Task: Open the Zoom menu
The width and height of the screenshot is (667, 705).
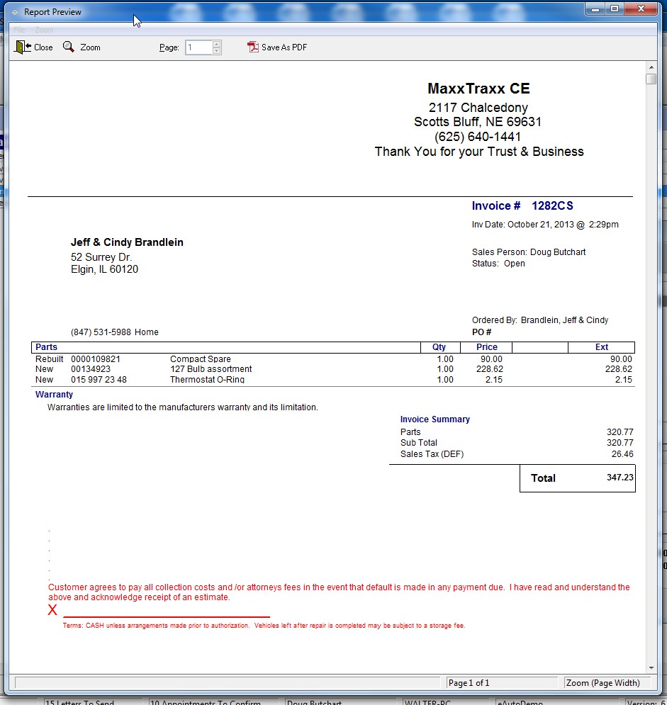Action: (x=44, y=30)
